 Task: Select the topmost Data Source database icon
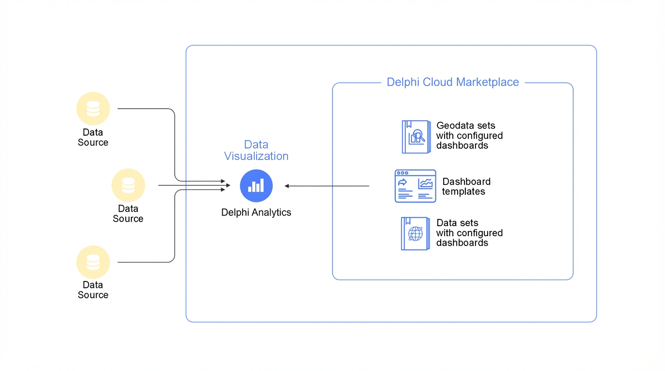(93, 109)
